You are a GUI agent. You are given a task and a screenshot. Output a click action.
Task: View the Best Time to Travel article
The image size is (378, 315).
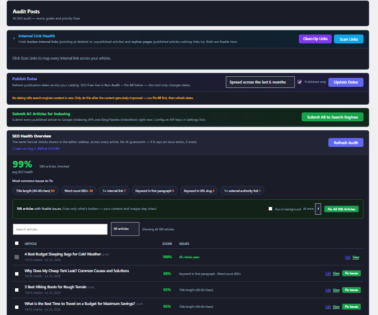point(336,307)
